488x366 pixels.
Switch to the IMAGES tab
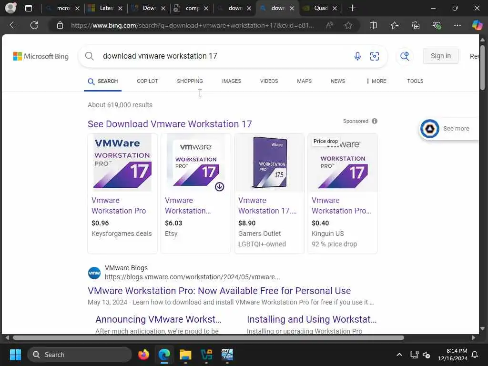(232, 81)
